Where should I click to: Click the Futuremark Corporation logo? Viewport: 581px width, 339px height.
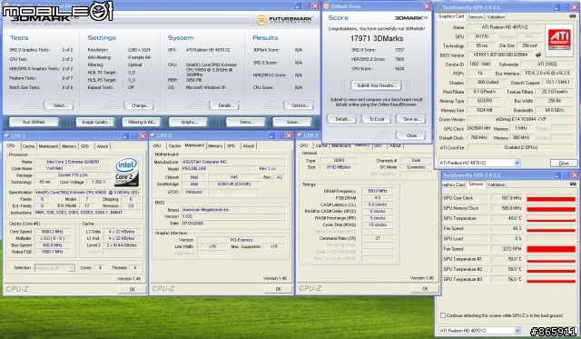pyautogui.click(x=285, y=20)
